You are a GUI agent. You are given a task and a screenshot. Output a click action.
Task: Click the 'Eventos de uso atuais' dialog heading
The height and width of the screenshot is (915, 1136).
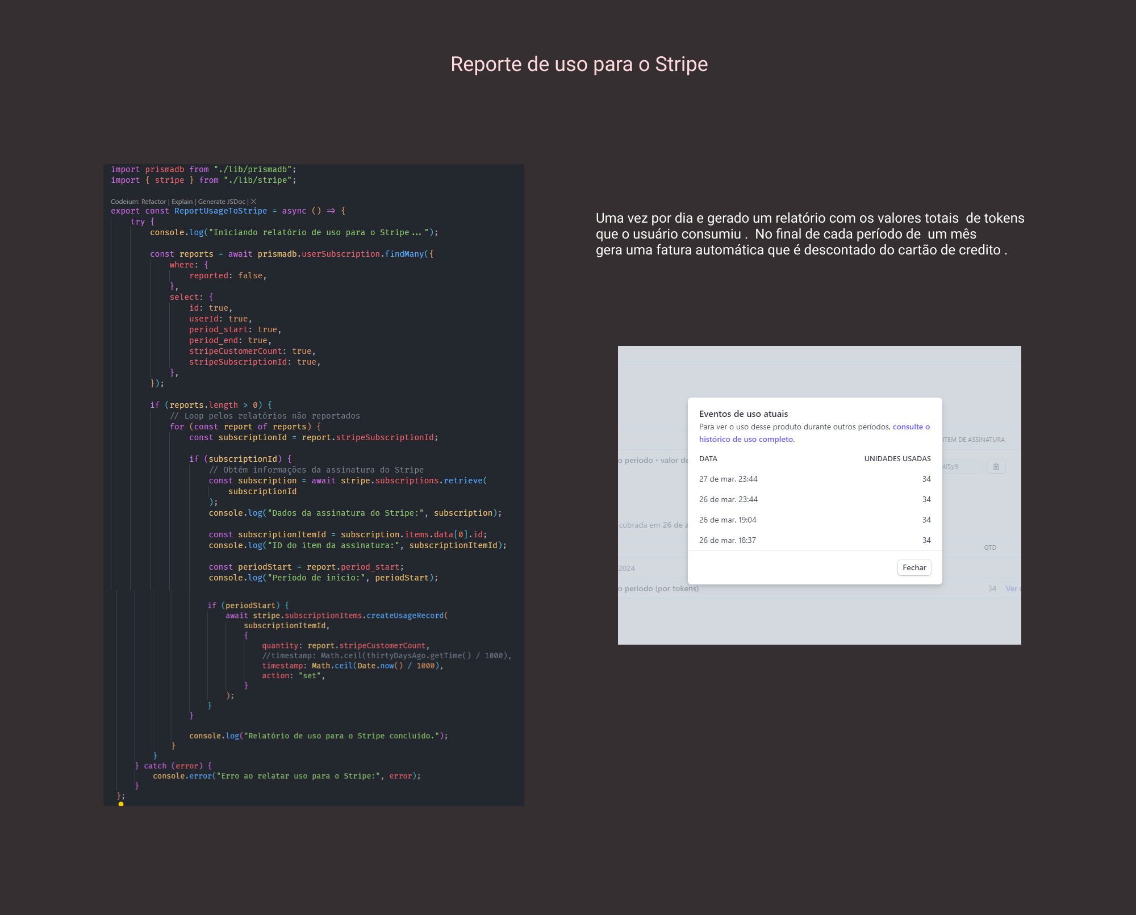(x=743, y=414)
